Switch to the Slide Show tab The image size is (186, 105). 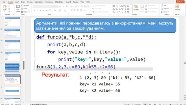click(59, 2)
